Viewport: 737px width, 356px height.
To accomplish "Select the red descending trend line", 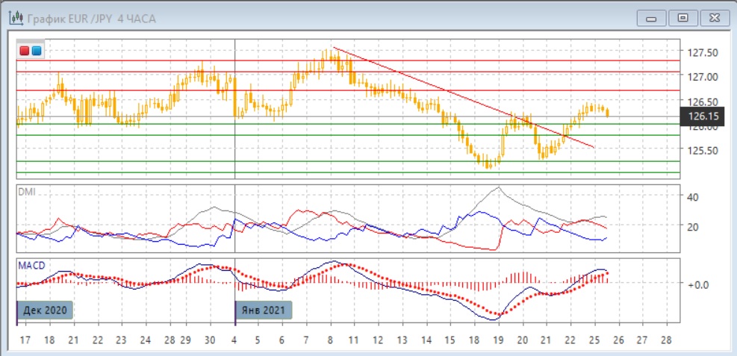I will (448, 92).
